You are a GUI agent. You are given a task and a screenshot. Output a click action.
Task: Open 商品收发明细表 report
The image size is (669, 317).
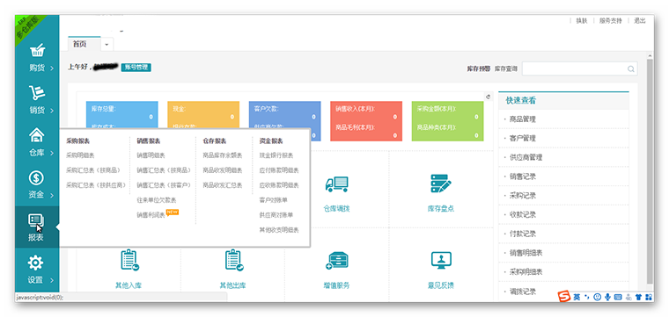(223, 170)
